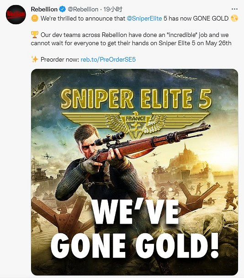Click the Rebellion display name
Image resolution: width=244 pixels, height=278 pixels.
pyautogui.click(x=44, y=9)
